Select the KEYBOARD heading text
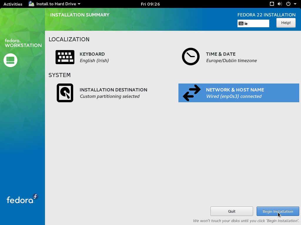The width and height of the screenshot is (301, 225). pyautogui.click(x=92, y=54)
